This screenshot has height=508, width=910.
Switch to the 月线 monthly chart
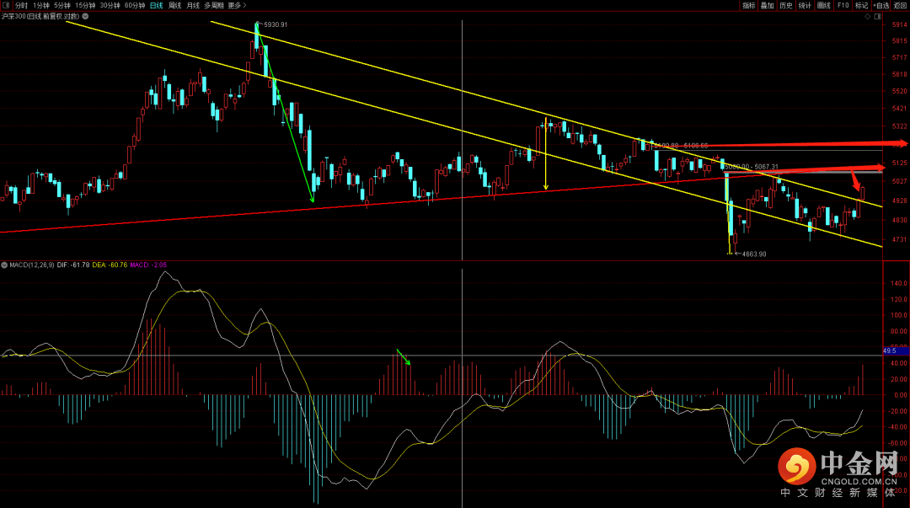coord(193,5)
